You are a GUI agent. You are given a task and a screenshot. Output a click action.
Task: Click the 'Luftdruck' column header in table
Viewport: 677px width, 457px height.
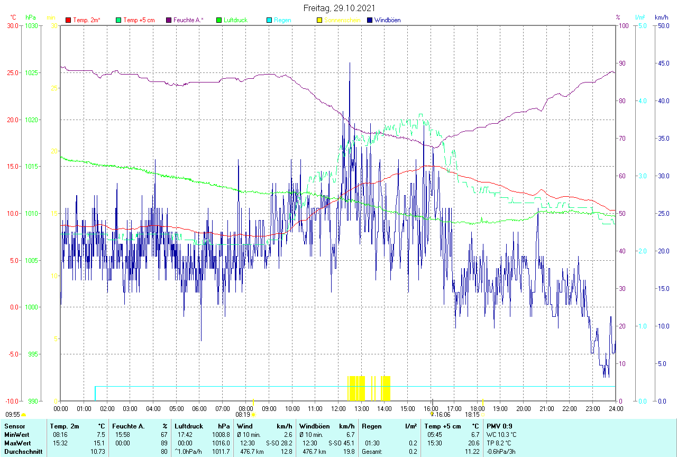point(189,426)
